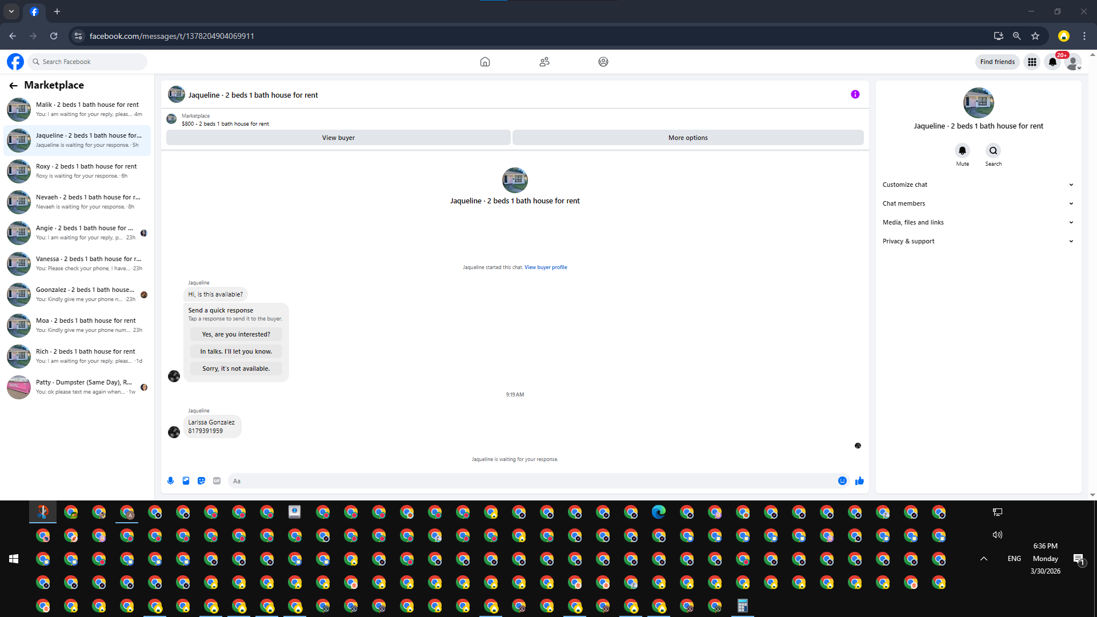Open the GIF picker icon
Screen dimensions: 1097x617
tap(217, 481)
